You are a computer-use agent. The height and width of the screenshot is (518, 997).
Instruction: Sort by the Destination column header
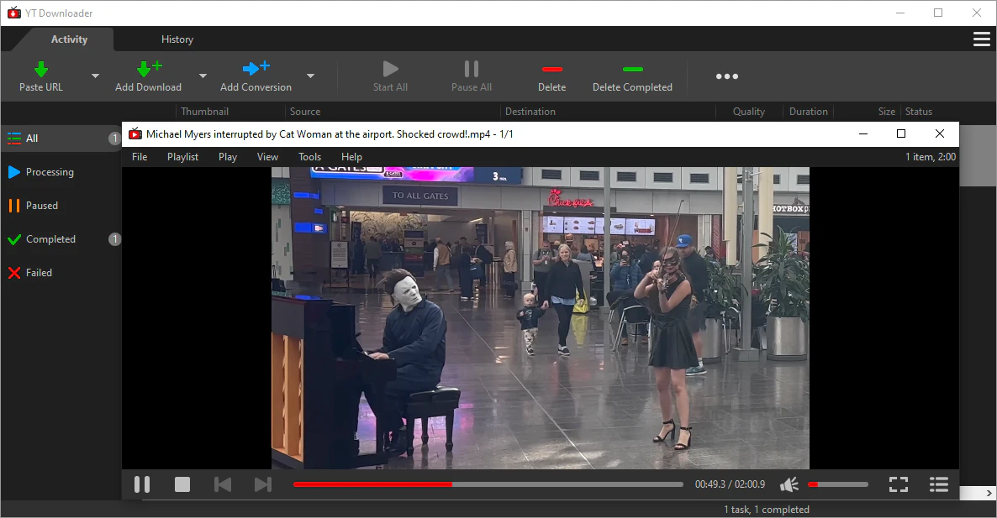(x=530, y=112)
